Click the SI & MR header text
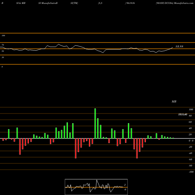The height and width of the screenshot is (195, 195). [x=21, y=3]
